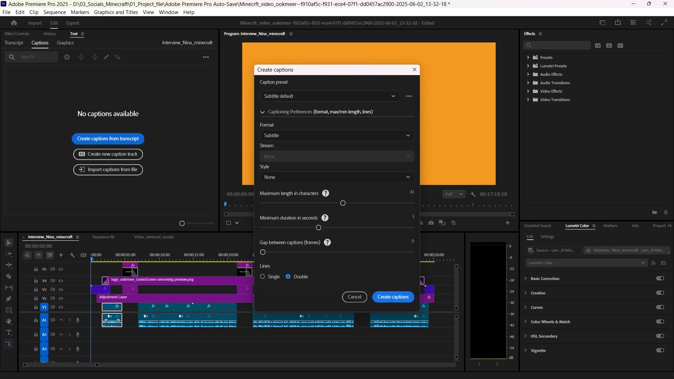Screen dimensions: 674x379
Task: Expand the Video Effects folder
Action: click(x=528, y=91)
